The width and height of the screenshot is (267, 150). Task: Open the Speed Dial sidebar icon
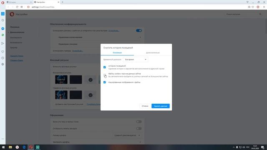click(3, 14)
